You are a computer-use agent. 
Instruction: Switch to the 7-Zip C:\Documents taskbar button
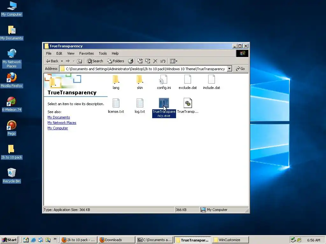pyautogui.click(x=154, y=240)
